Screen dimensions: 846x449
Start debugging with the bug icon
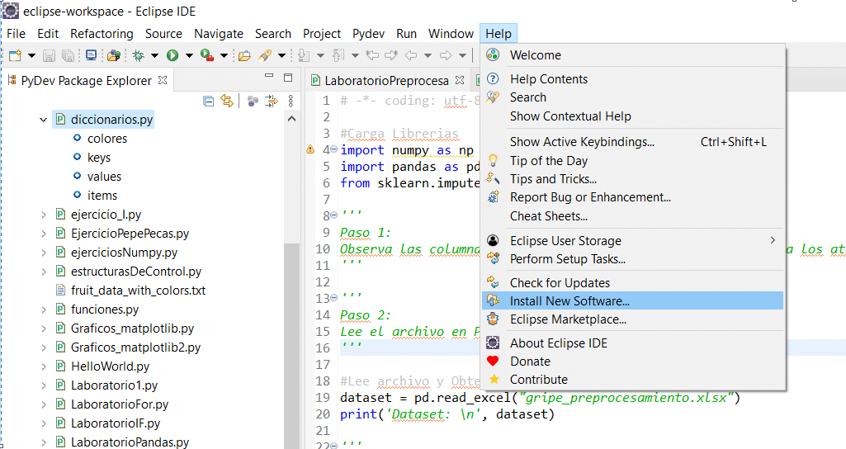pyautogui.click(x=139, y=55)
